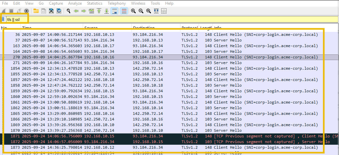Click time 2025-09-24 13:29:09.860985 cell
The height and width of the screenshot is (155, 339).
(52, 114)
